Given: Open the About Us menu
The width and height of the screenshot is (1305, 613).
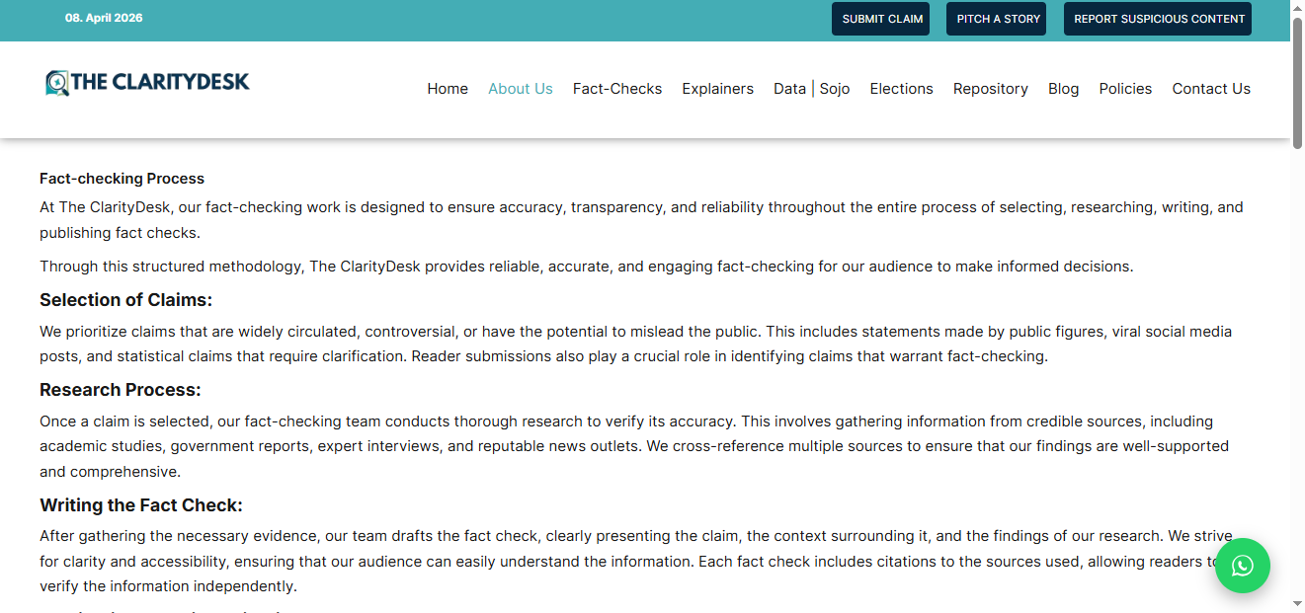Looking at the screenshot, I should (x=520, y=89).
